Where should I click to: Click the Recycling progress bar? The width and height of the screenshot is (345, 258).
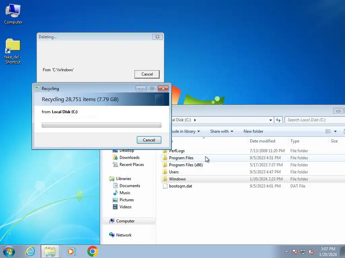click(x=101, y=125)
